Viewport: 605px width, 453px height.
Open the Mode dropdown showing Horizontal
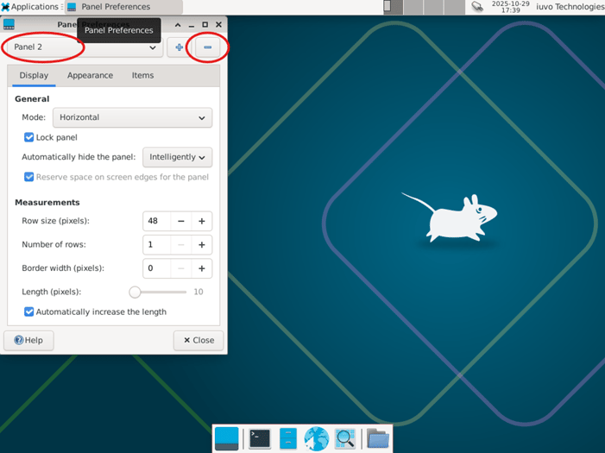coord(132,117)
